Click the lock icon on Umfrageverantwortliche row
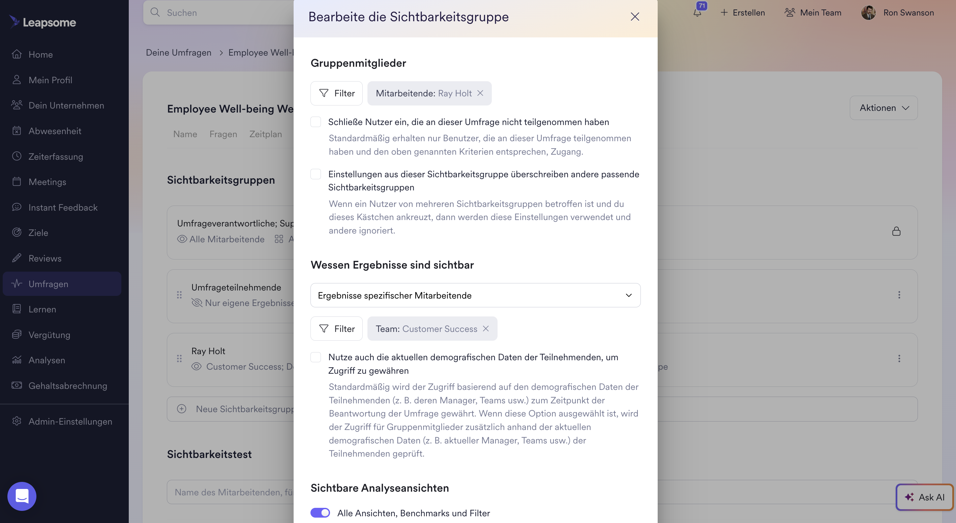The image size is (956, 523). pos(896,232)
